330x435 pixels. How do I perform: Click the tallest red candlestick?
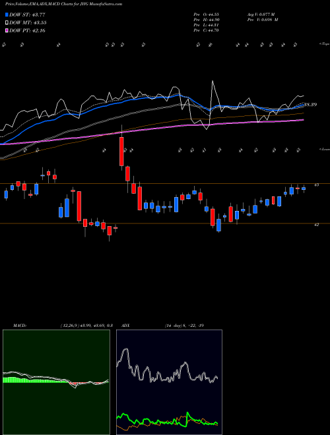[121, 152]
